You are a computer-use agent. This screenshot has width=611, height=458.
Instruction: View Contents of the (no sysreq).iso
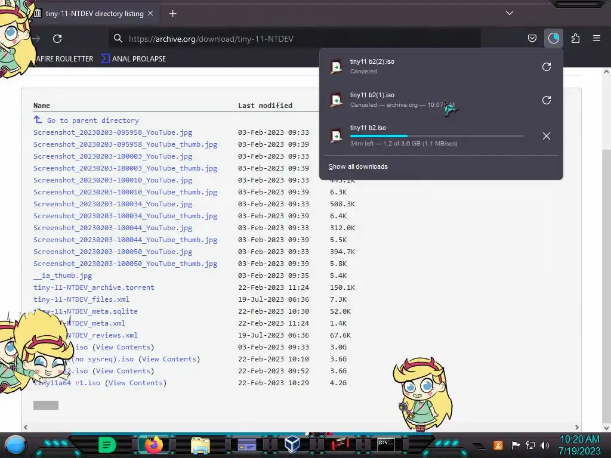tap(169, 359)
